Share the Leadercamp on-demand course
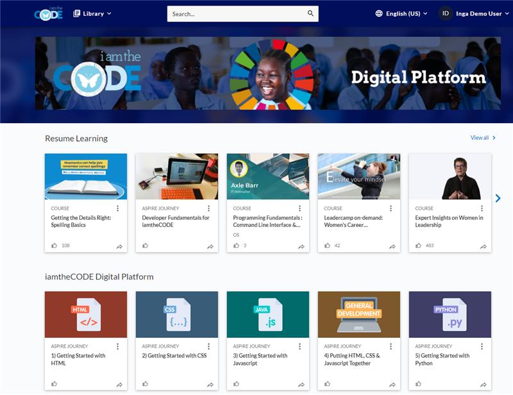Image resolution: width=513 pixels, height=395 pixels. pos(392,246)
